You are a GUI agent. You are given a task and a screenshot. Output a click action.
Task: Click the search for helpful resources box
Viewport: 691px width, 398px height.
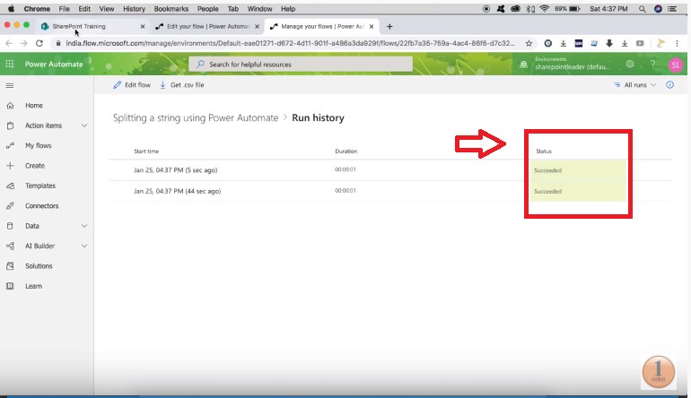301,65
